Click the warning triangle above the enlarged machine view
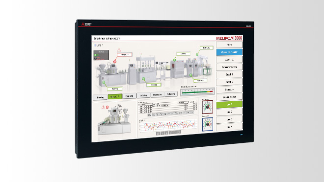This screenshot has height=182, width=324. tap(103, 107)
